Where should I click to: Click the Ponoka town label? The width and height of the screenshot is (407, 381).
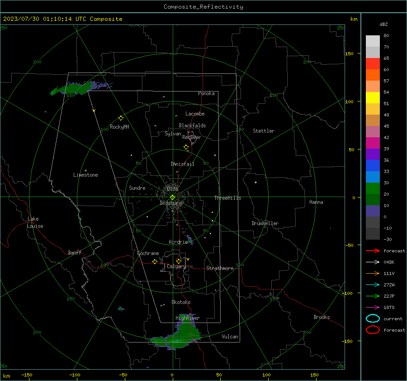tap(206, 93)
